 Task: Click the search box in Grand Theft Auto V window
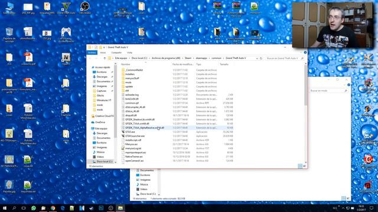pos(285,58)
